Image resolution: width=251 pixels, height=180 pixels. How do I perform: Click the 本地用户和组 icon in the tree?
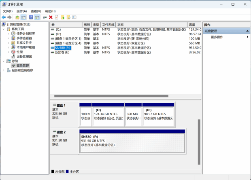pos(13,47)
